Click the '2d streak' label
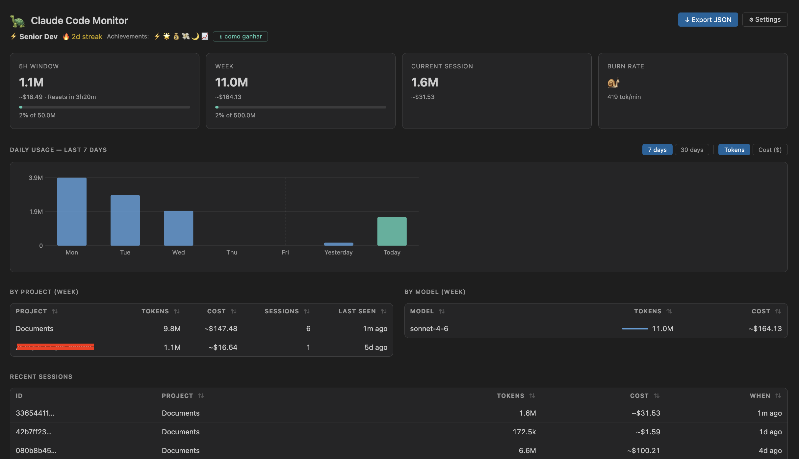799x459 pixels. pyautogui.click(x=87, y=36)
